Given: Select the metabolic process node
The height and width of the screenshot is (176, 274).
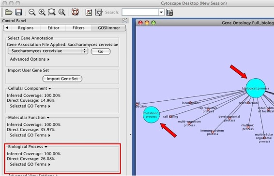Looking at the screenshot, I should pyautogui.click(x=151, y=115).
